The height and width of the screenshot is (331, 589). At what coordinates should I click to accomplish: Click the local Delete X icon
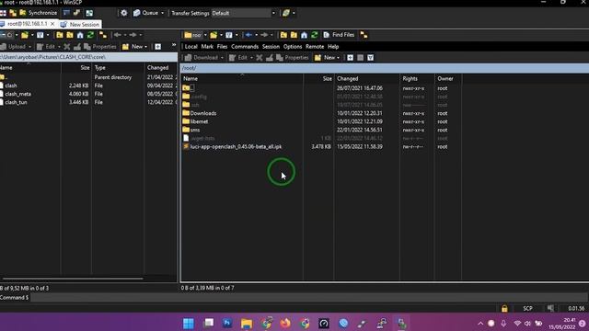point(67,47)
